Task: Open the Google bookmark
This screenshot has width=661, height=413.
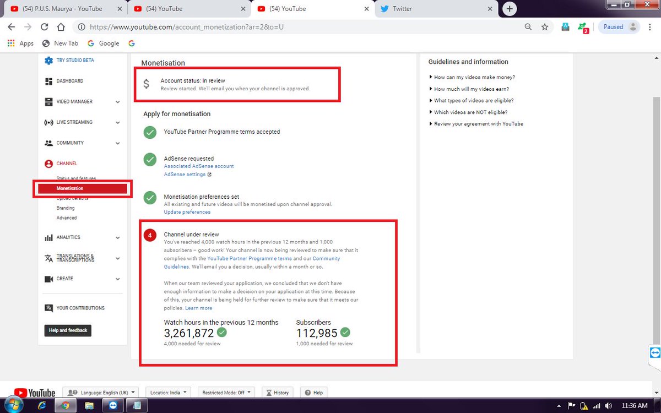Action: coord(103,43)
